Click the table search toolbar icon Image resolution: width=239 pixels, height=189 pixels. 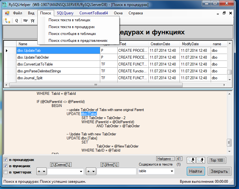pyautogui.click(x=33, y=21)
